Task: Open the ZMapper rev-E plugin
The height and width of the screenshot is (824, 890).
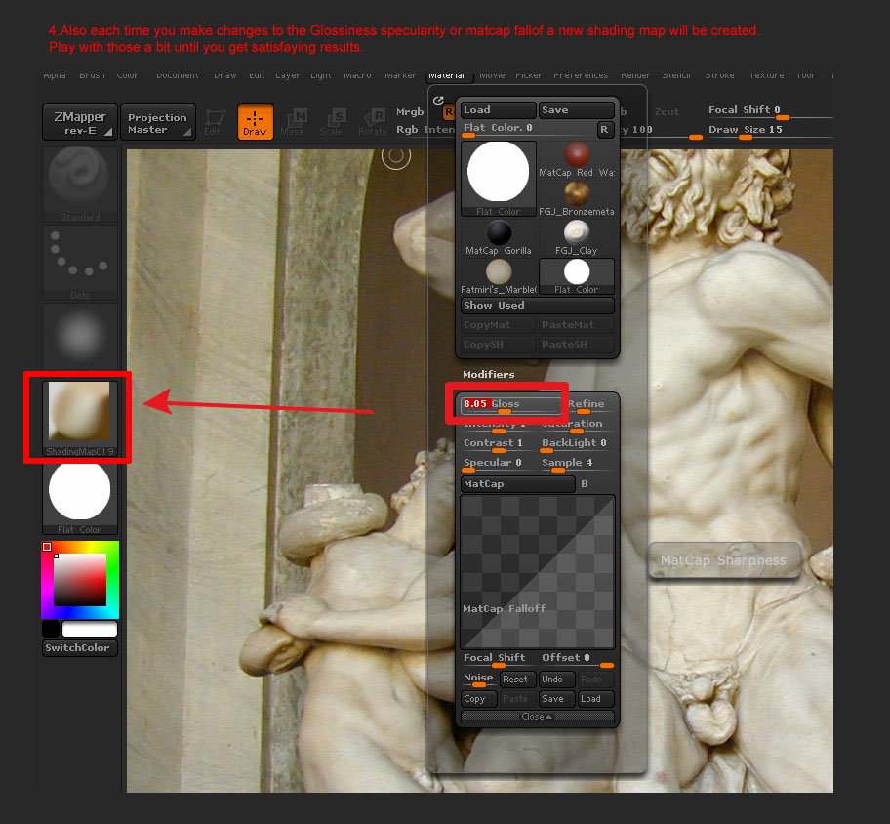Action: click(79, 122)
